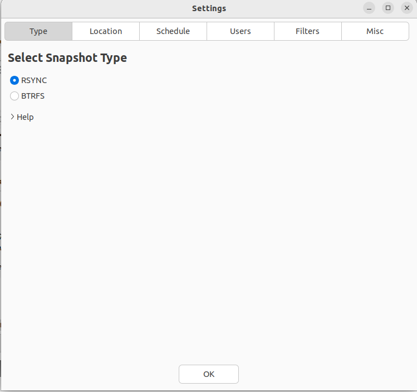Confirm settings with the OK button
The image size is (417, 392).
209,374
